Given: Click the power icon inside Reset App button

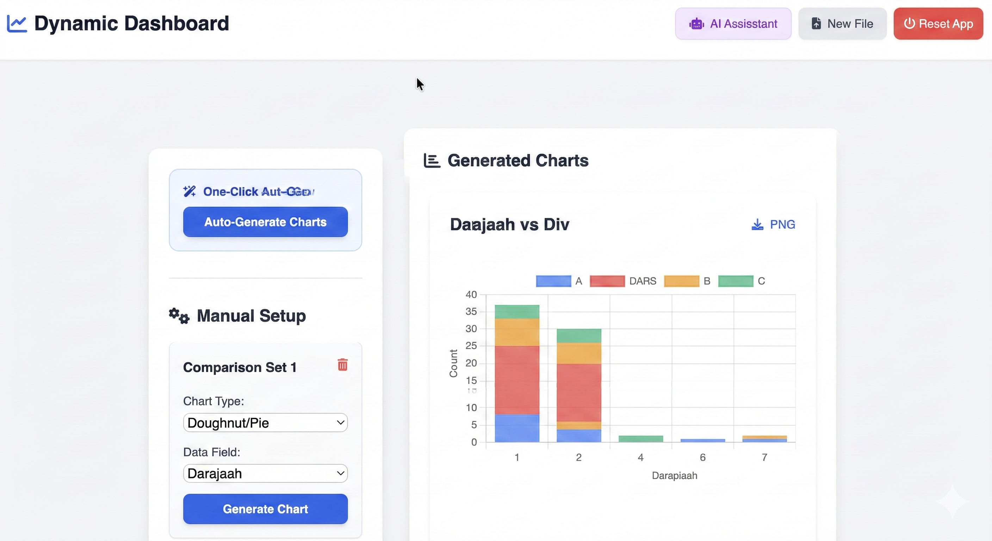Looking at the screenshot, I should tap(910, 24).
